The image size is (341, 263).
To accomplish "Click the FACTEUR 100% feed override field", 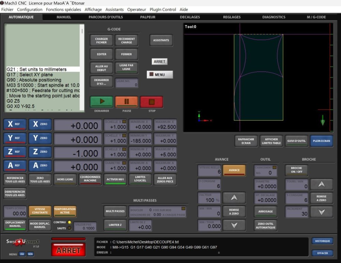I will [209, 199].
